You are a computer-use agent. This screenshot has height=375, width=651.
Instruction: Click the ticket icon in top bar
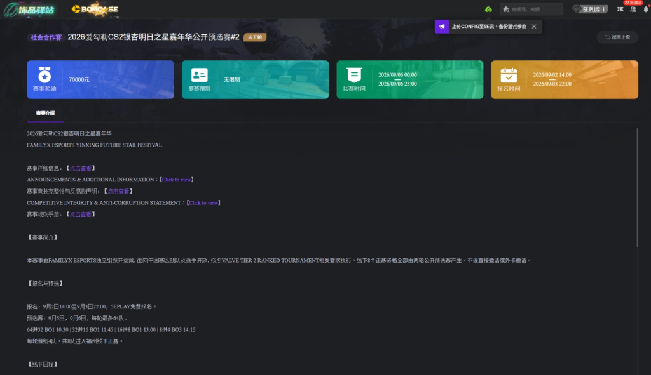click(620, 9)
